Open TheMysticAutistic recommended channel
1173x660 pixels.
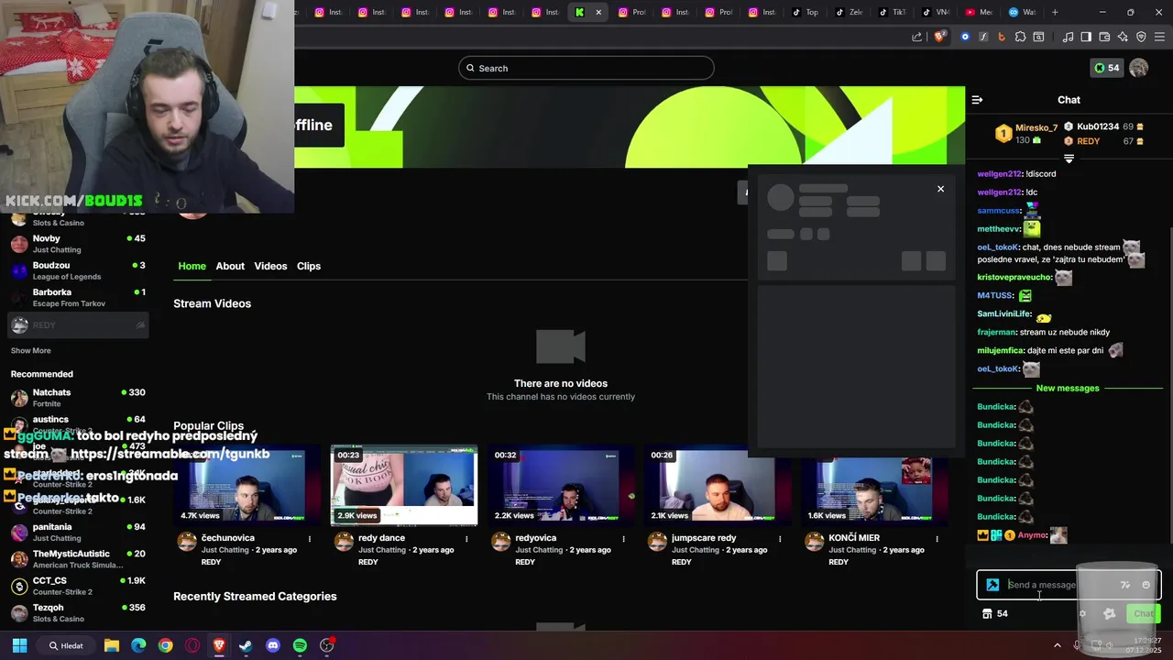click(78, 559)
